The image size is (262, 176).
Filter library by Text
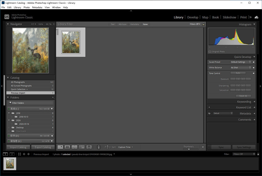[113, 24]
